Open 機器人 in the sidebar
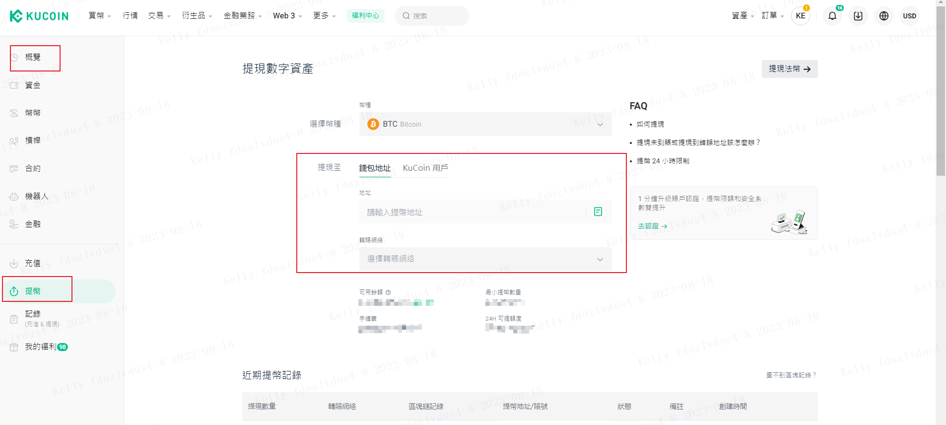 click(x=37, y=197)
